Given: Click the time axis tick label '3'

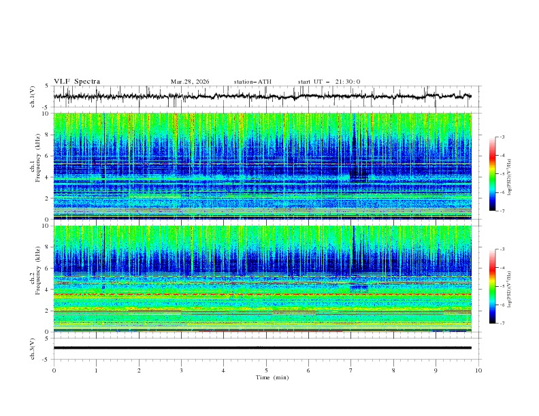Looking at the screenshot, I should click(181, 370).
